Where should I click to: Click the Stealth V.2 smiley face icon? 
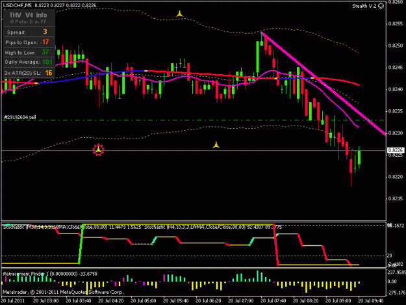tap(381, 6)
